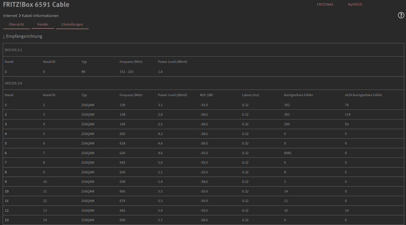The image size is (406, 225).
Task: Select correctable errors value 11
Action: (x=286, y=201)
